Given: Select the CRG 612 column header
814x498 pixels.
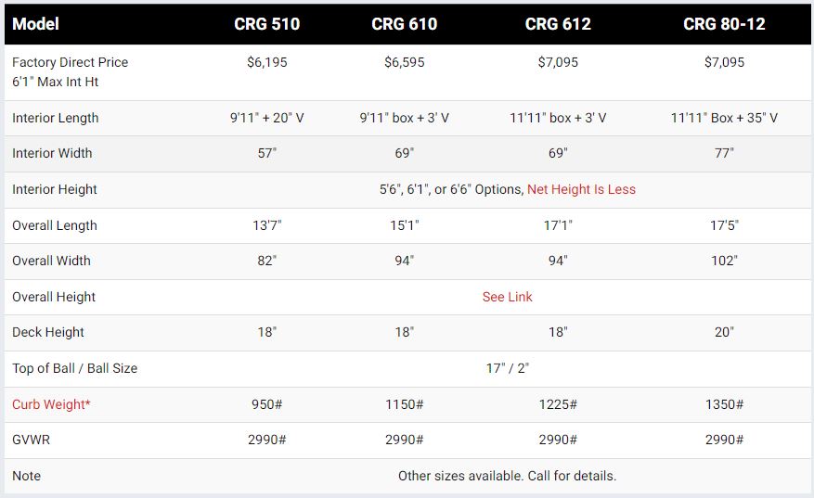Looking at the screenshot, I should (x=558, y=24).
